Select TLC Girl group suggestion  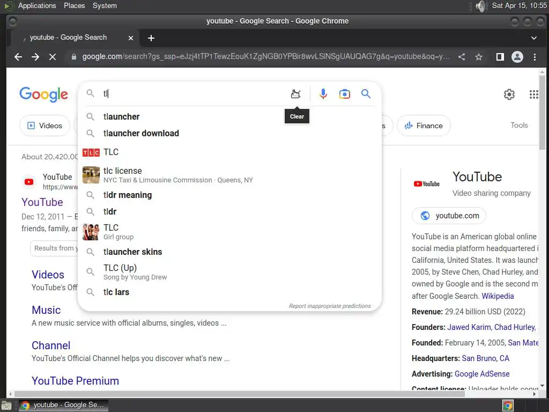pos(229,232)
